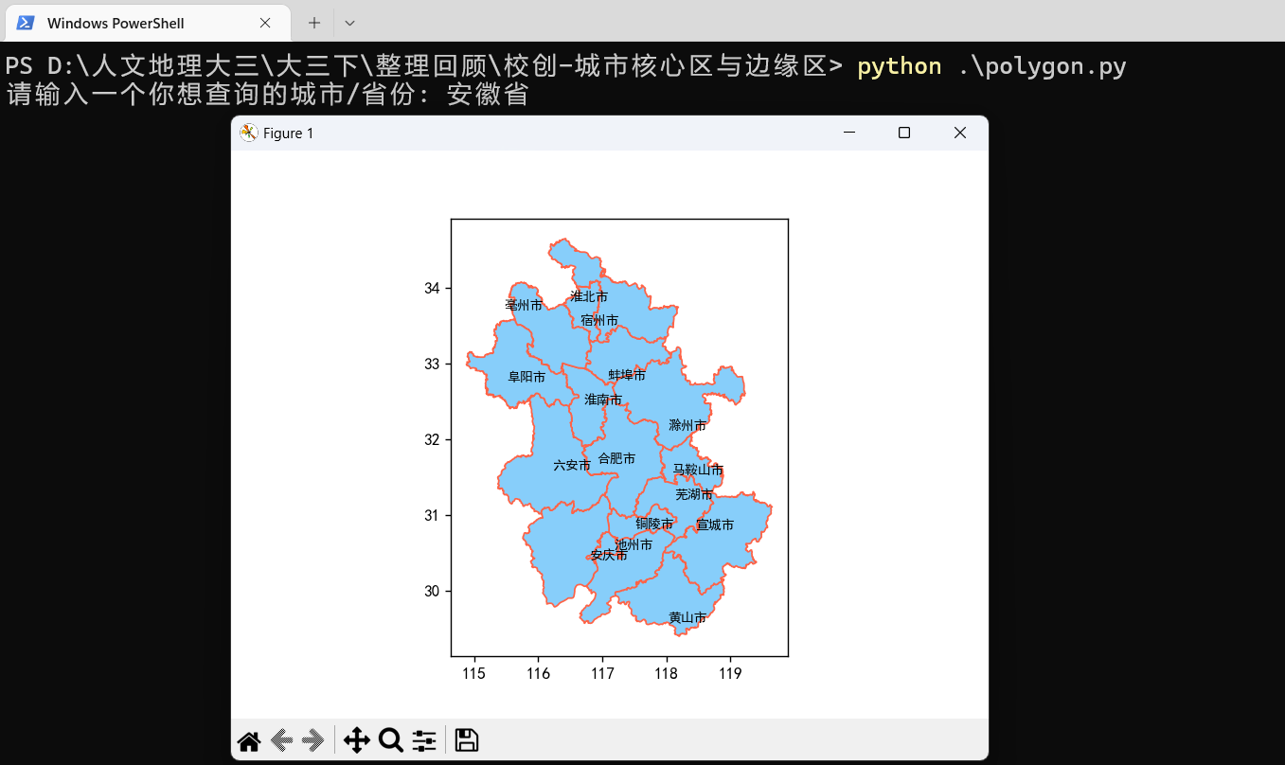Viewport: 1285px width, 765px height.
Task: Open Configure subplots sliders icon
Action: coord(424,740)
